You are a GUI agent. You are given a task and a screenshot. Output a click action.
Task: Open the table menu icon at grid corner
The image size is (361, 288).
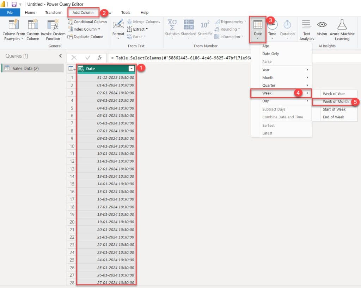pyautogui.click(x=72, y=69)
